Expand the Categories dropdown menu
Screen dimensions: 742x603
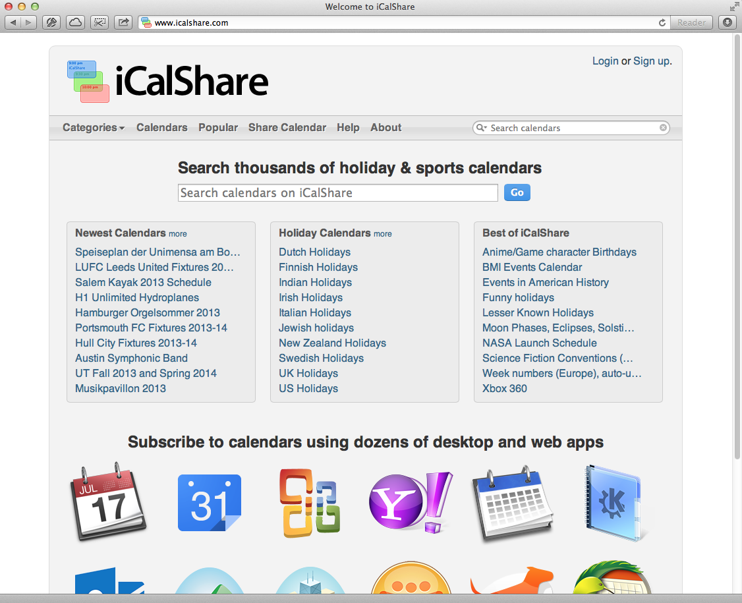[x=94, y=127]
